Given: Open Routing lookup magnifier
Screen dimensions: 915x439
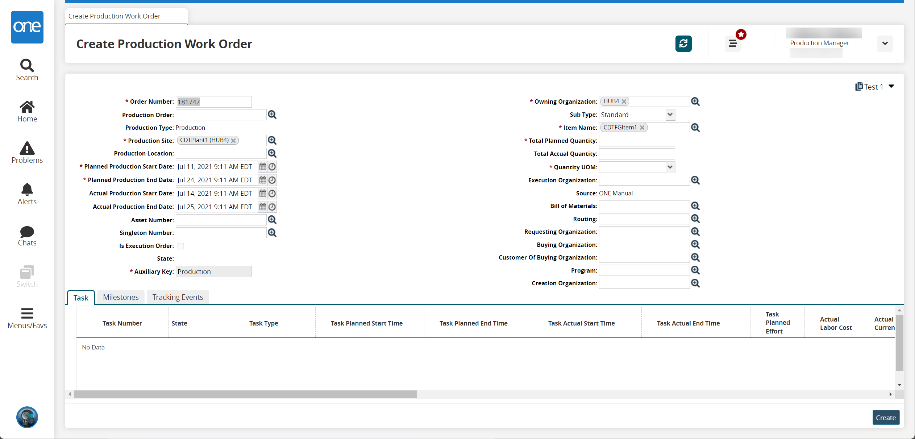Looking at the screenshot, I should [x=695, y=219].
